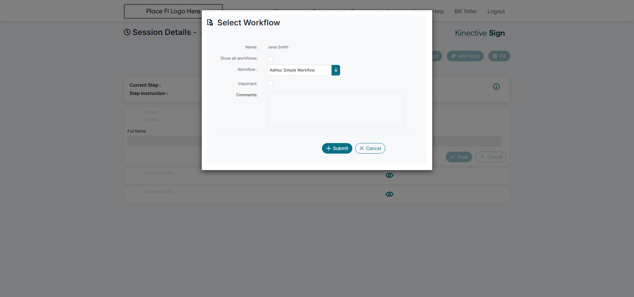Image resolution: width=634 pixels, height=297 pixels.
Task: Click the info icon in step panel
Action: pyautogui.click(x=496, y=86)
